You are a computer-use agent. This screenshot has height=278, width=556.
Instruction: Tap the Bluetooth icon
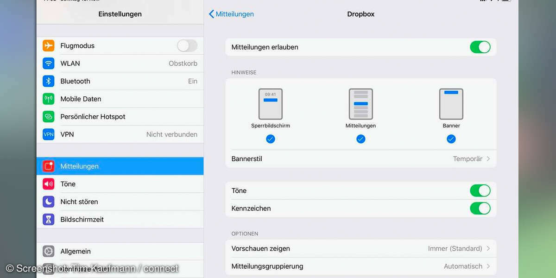coord(49,81)
